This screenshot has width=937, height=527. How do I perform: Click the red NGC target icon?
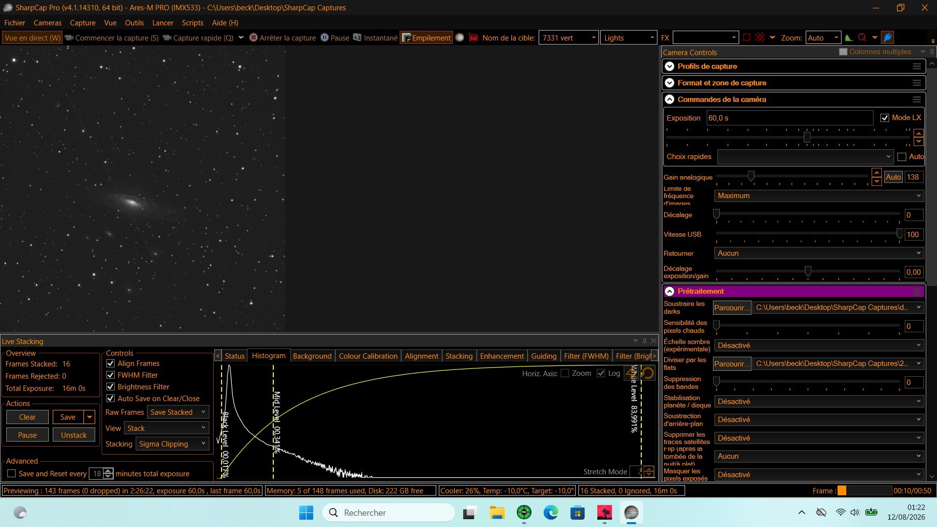pos(473,38)
